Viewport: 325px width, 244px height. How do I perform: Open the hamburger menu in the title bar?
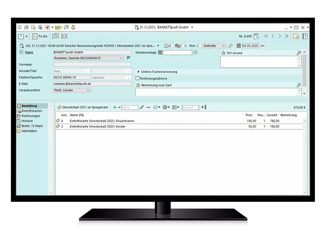coord(19,27)
